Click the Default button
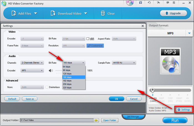The width and height of the screenshot is (194, 126). click(12, 99)
